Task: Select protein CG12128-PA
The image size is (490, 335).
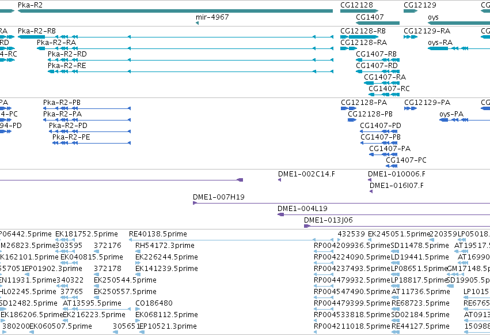Action: click(349, 108)
